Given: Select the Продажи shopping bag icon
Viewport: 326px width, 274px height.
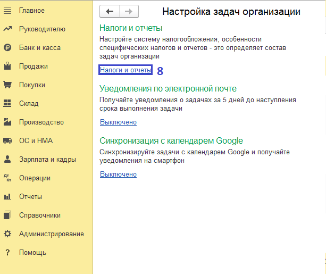Looking at the screenshot, I should 7,67.
